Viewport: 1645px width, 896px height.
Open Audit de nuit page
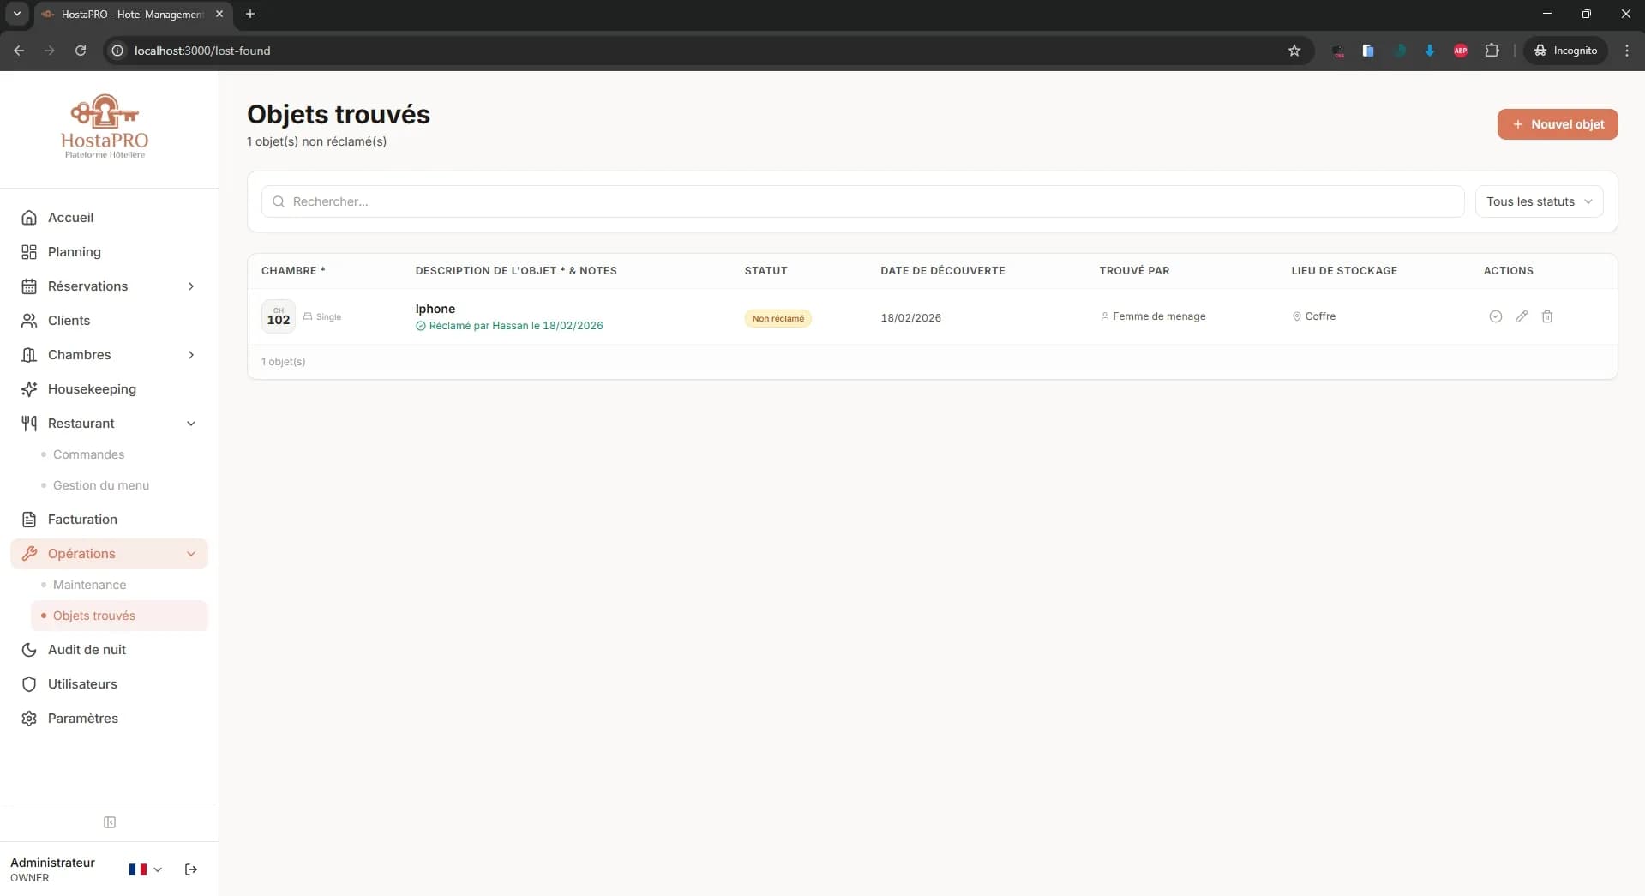click(x=87, y=650)
